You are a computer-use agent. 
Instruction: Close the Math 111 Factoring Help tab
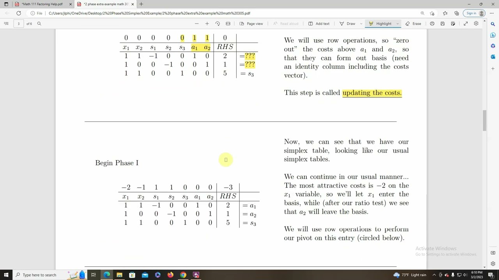70,4
